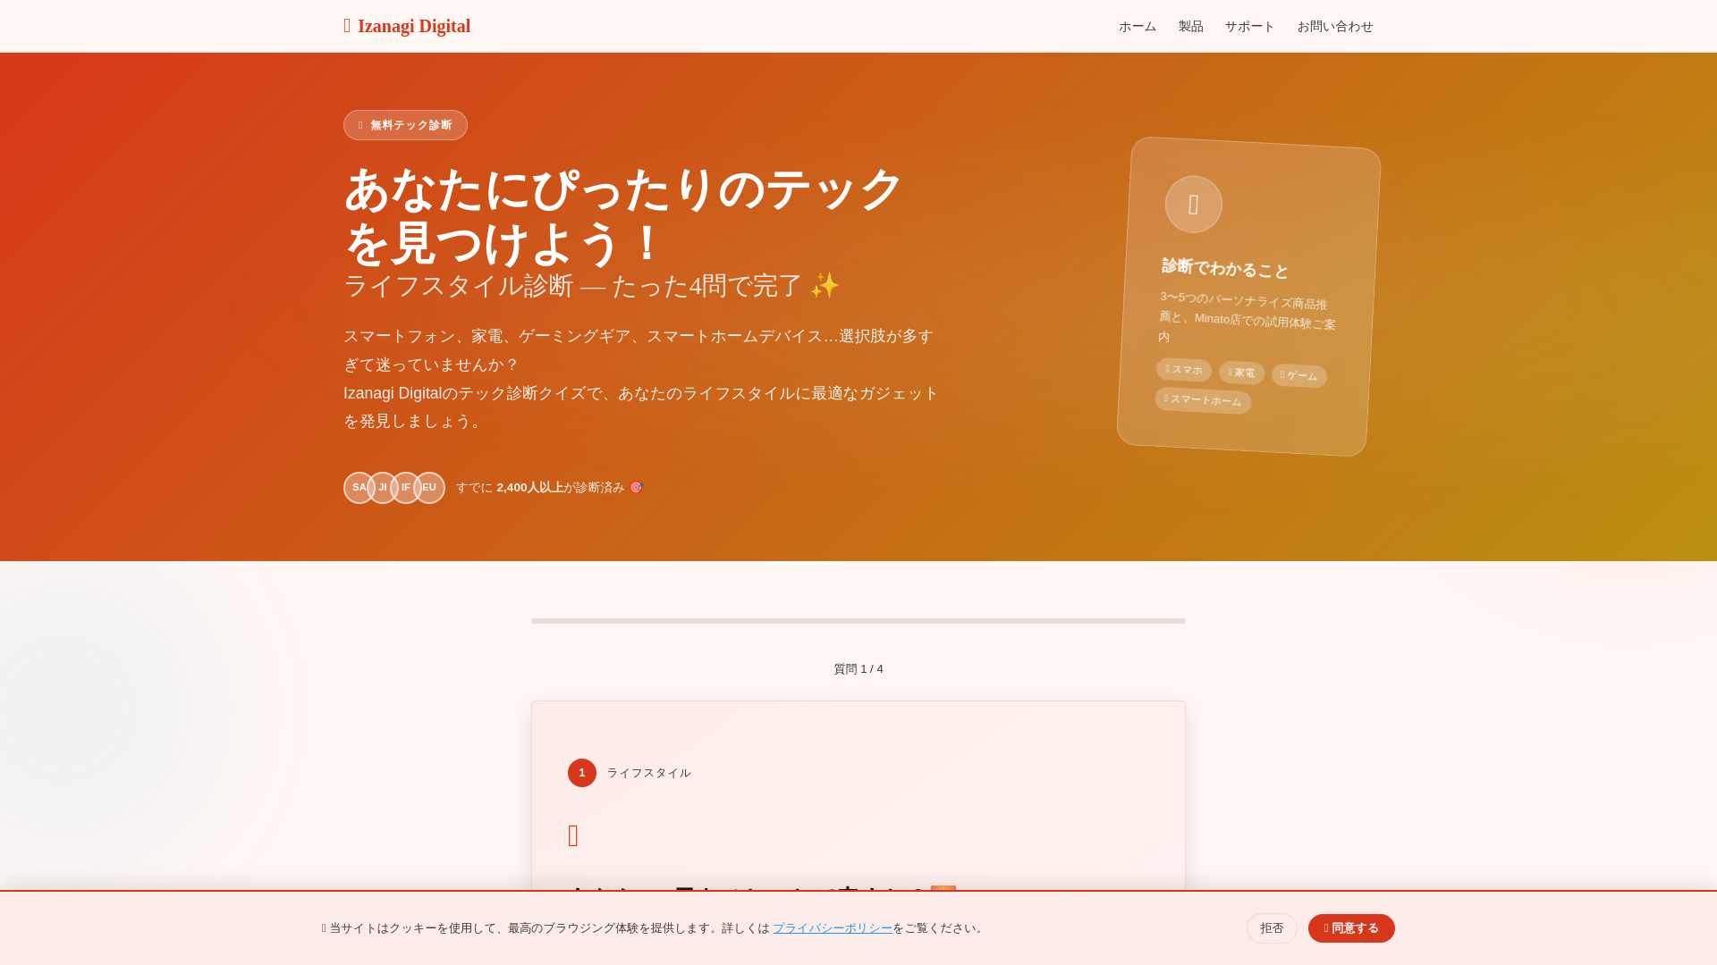Open the お問い合わせ page
The image size is (1717, 965).
coord(1335,27)
